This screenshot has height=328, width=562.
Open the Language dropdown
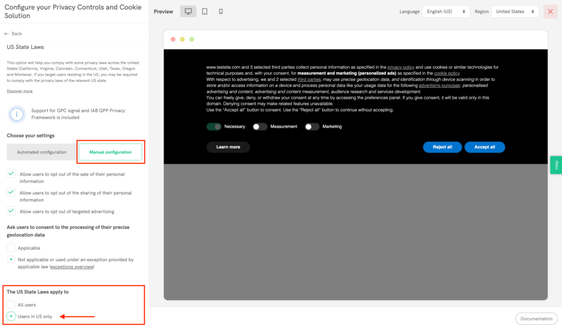(446, 12)
